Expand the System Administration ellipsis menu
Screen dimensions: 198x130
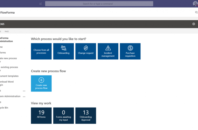tap(24, 97)
